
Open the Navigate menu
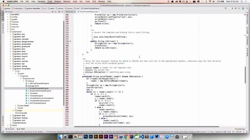click(41, 2)
